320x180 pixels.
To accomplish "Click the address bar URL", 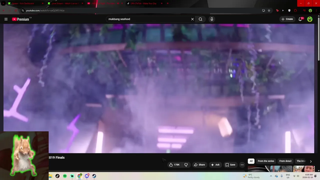I will [x=45, y=10].
